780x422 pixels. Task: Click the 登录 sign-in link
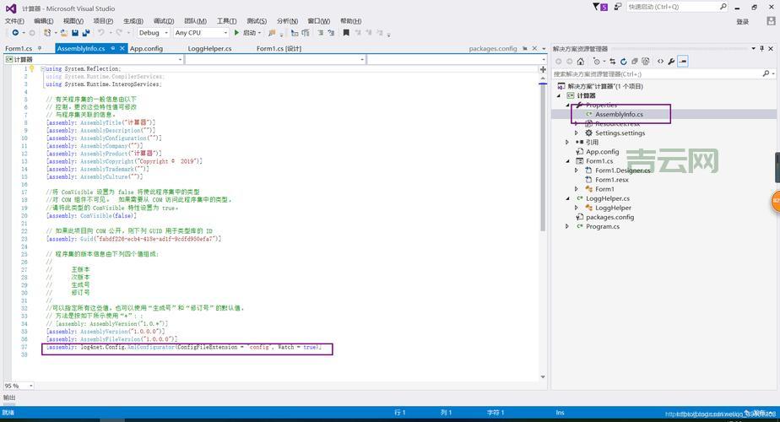point(742,21)
